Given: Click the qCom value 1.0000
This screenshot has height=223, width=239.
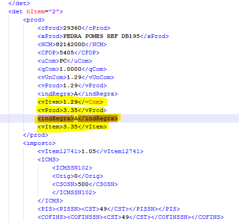Looking at the screenshot, I should (70, 69).
